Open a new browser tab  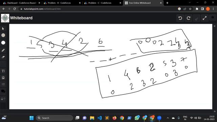(x=167, y=3)
